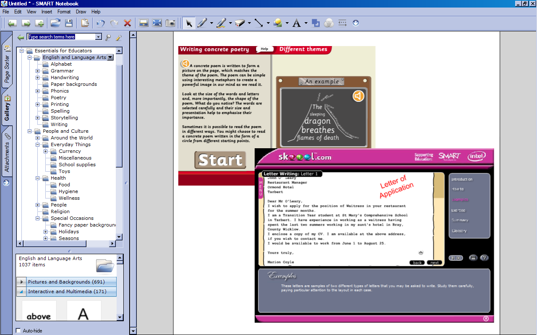Open the transparency tool
The height and width of the screenshot is (335, 537).
329,23
